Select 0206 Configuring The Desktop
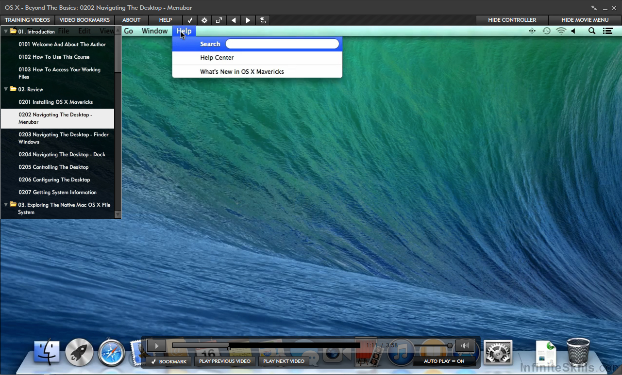Image resolution: width=622 pixels, height=375 pixels. pos(57,179)
